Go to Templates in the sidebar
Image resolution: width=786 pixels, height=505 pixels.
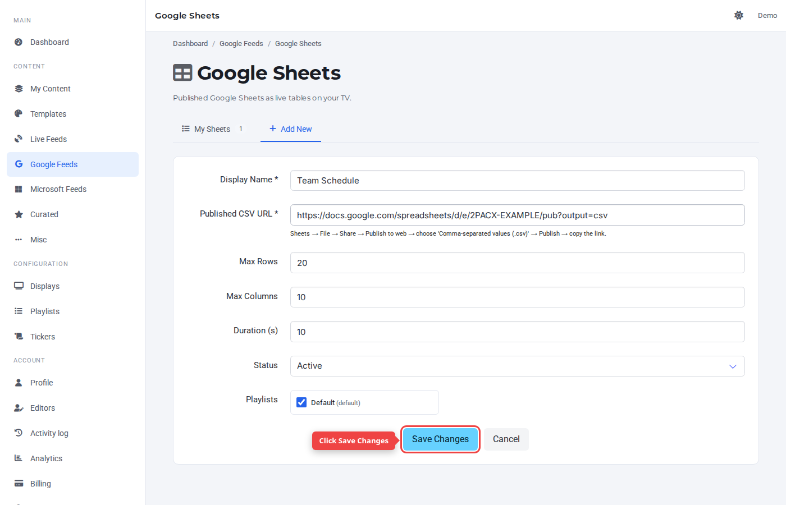[72, 114]
